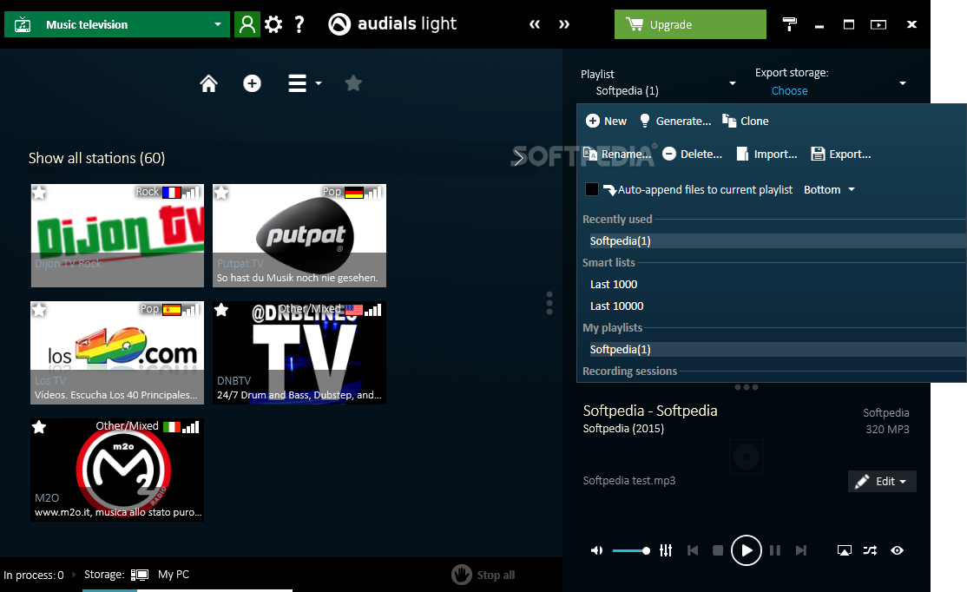The width and height of the screenshot is (967, 592).
Task: Rename the playlist
Action: point(617,155)
